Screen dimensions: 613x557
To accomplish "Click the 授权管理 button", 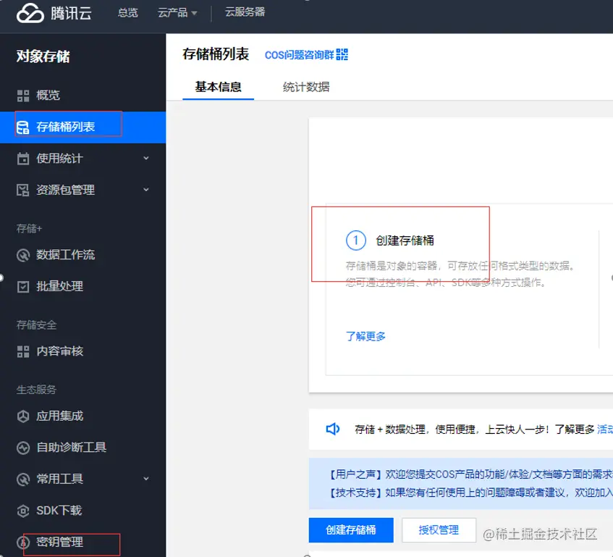I will pyautogui.click(x=439, y=530).
